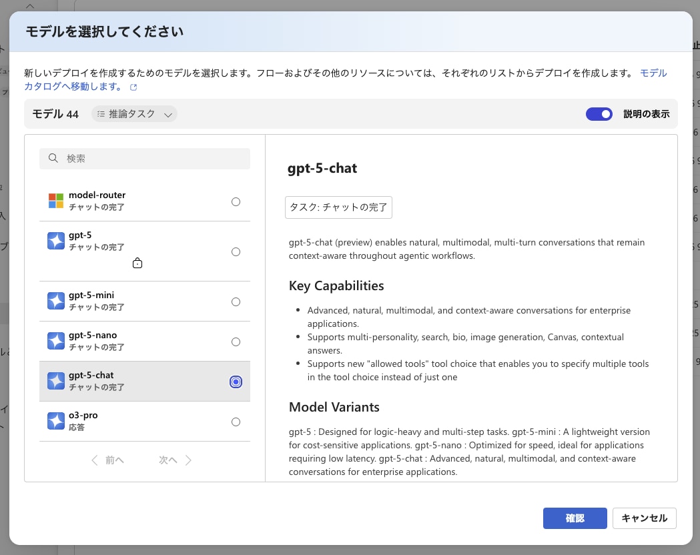Viewport: 700px width, 555px height.
Task: Click the gpt-5-nano model icon
Action: [56, 341]
